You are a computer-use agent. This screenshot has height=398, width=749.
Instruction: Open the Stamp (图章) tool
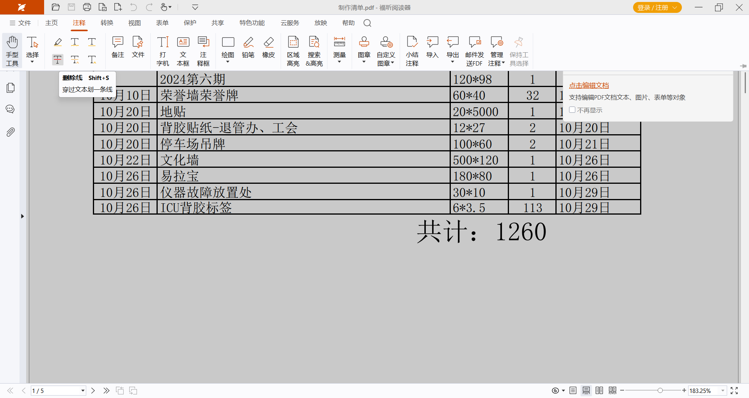[364, 48]
